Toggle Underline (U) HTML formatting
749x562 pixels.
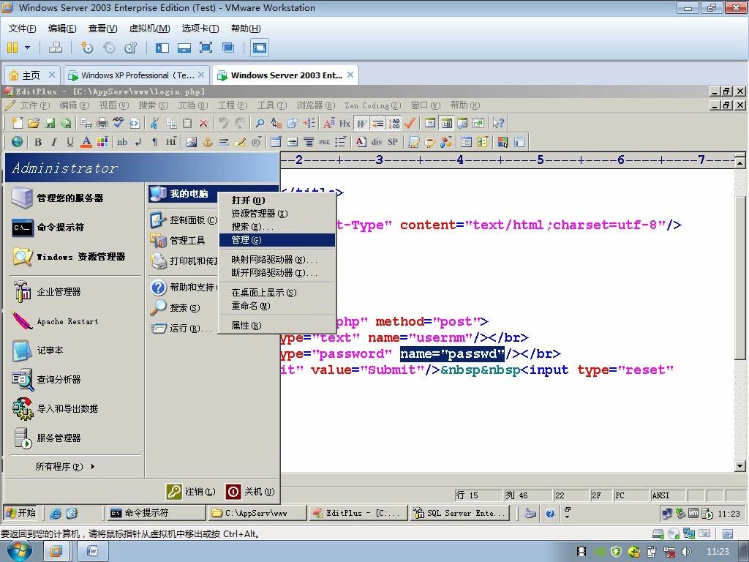click(x=70, y=142)
